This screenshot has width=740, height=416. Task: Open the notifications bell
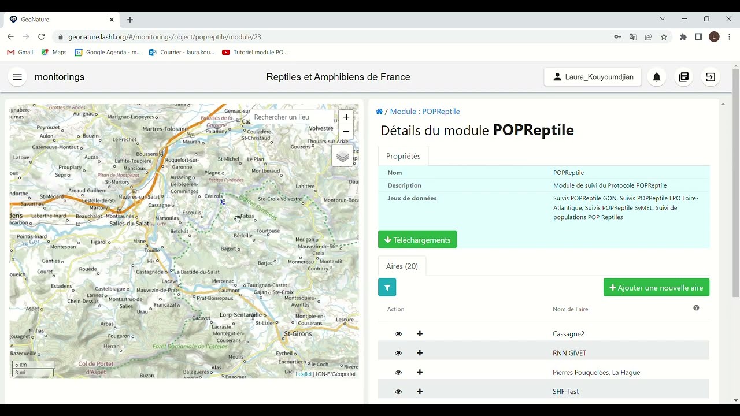[657, 77]
